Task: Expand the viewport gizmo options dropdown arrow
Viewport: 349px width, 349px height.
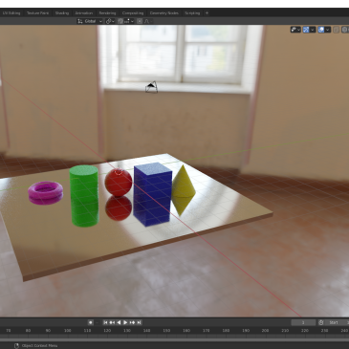Action: 313,30
